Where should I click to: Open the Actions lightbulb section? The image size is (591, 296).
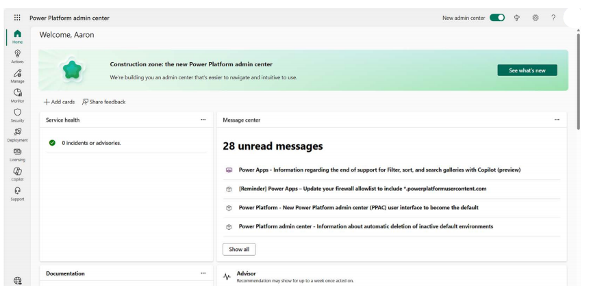click(x=17, y=57)
